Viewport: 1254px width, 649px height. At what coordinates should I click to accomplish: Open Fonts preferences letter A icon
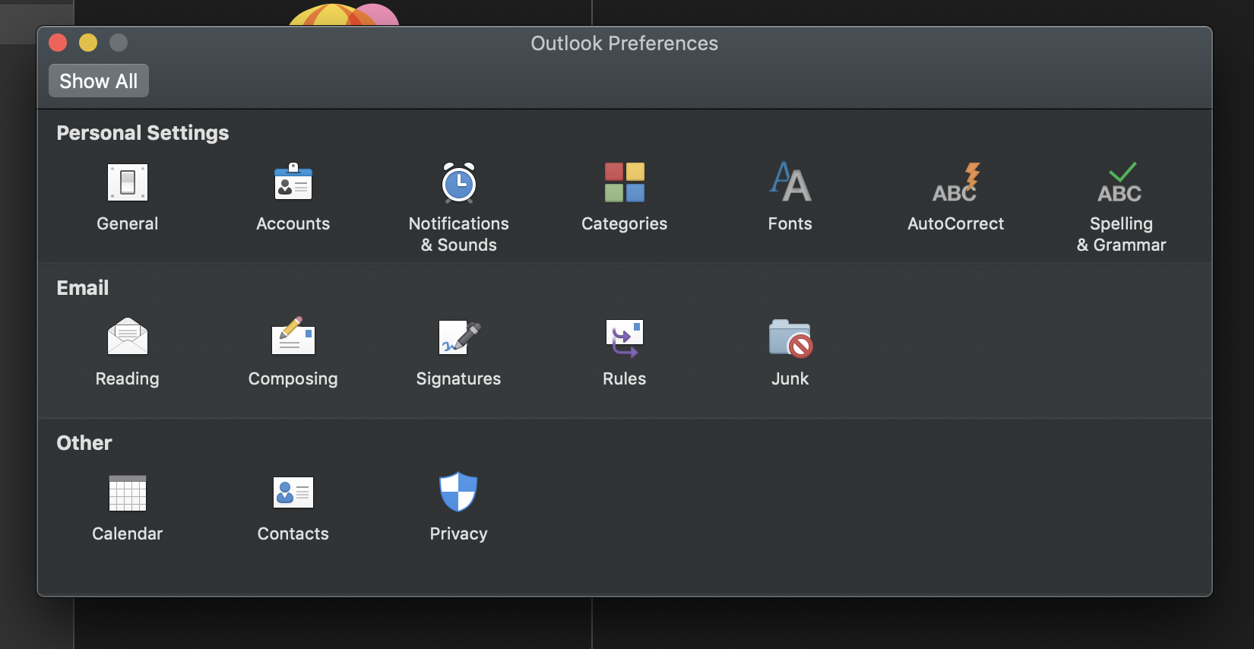click(x=790, y=182)
